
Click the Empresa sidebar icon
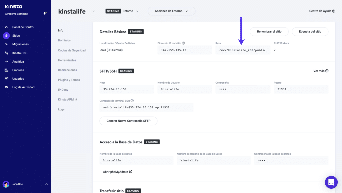pos(7,70)
